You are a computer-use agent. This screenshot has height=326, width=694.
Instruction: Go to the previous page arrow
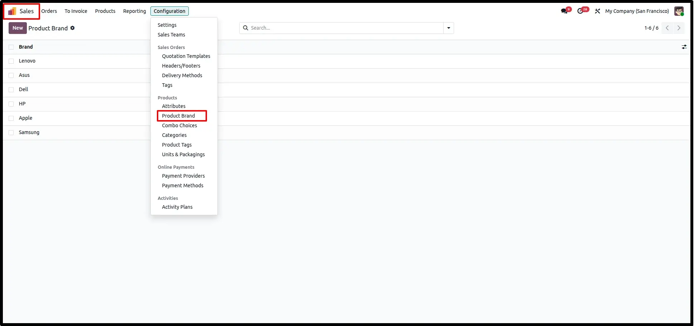(667, 28)
